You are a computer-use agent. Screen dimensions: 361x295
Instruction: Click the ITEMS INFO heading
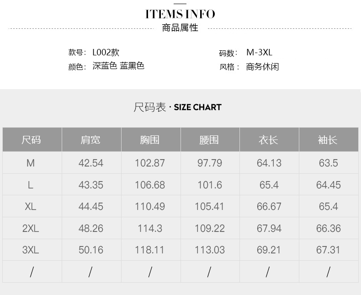click(180, 14)
